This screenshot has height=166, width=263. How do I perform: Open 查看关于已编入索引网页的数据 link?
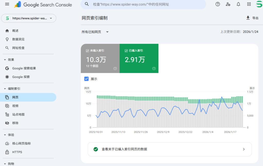pyautogui.click(x=170, y=149)
